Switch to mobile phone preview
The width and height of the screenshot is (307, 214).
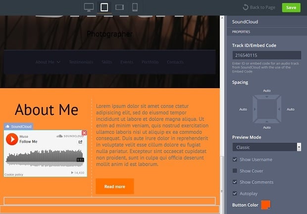click(134, 7)
